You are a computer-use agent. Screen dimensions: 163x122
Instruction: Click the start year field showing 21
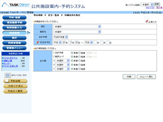(64, 43)
